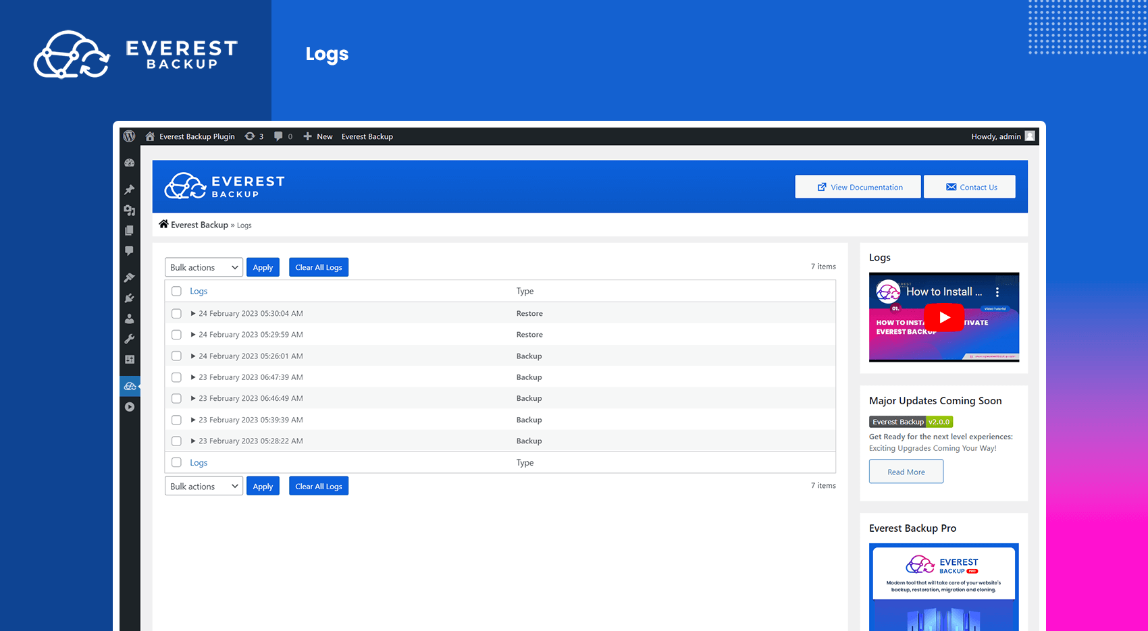Screen dimensions: 1148x631
Task: Open the Comments icon in sidebar
Action: (130, 251)
